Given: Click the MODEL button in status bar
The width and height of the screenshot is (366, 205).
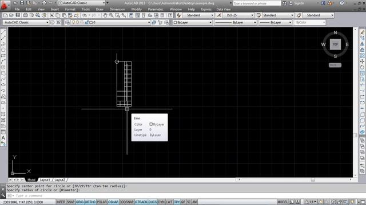Looking at the screenshot, I should coord(283,202).
